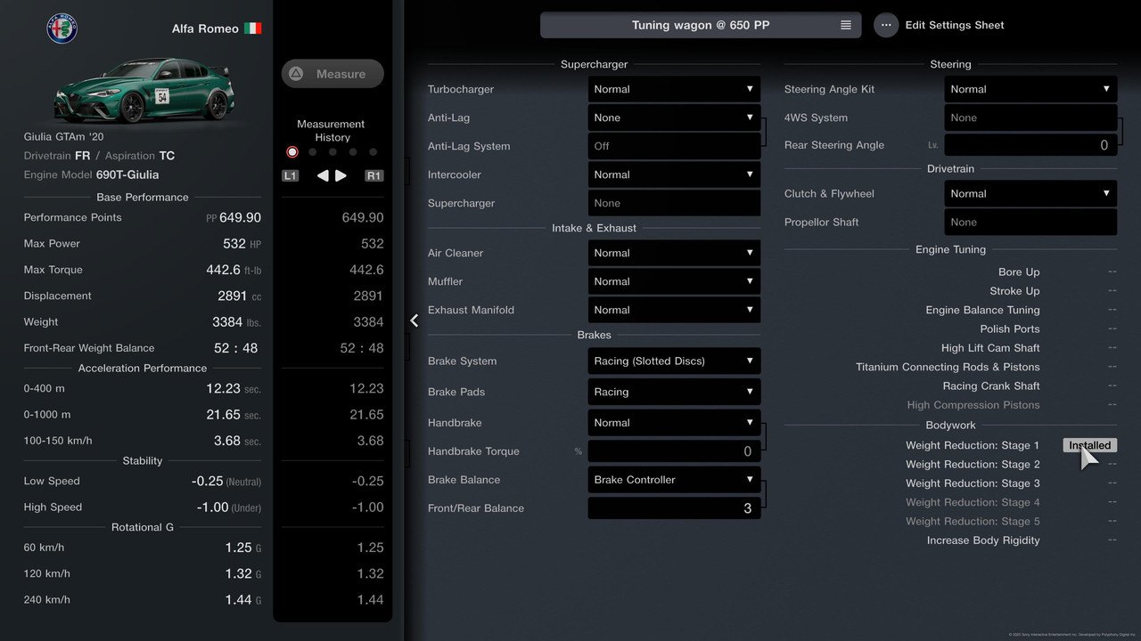Click Installed for Weight Reduction Stage 1
The image size is (1141, 641).
[x=1089, y=445]
